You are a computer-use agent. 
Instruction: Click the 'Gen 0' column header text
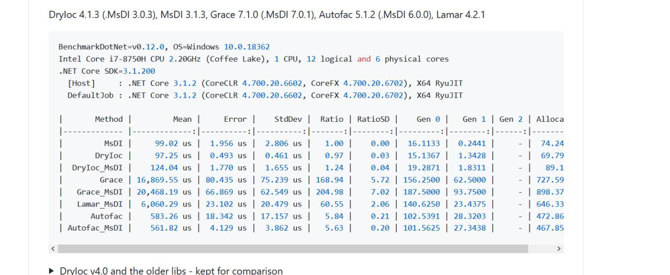point(428,119)
